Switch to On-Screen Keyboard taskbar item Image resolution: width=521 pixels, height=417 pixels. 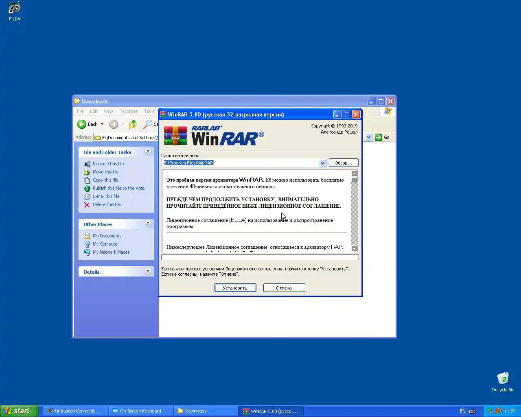(x=141, y=411)
